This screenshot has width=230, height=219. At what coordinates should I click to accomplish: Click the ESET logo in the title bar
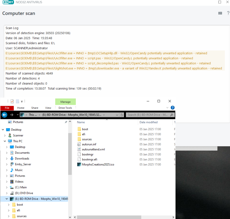coord(8,2)
